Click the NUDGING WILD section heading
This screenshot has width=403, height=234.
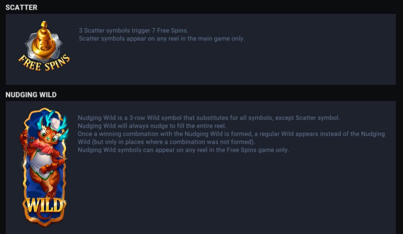coord(31,95)
